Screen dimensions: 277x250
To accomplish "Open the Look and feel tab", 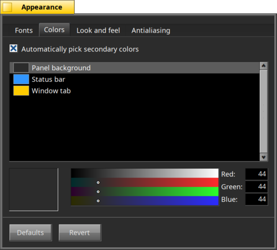I will (98, 30).
